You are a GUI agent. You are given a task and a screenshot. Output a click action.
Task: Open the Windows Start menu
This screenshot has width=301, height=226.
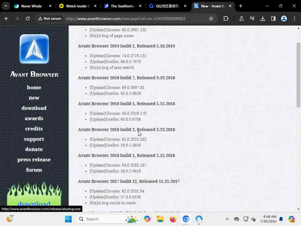click(68, 219)
